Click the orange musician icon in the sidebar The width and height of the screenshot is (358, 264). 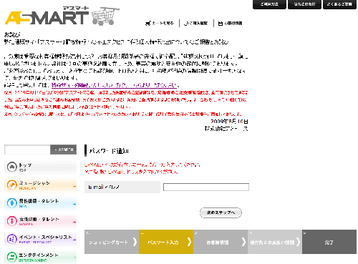click(11, 185)
